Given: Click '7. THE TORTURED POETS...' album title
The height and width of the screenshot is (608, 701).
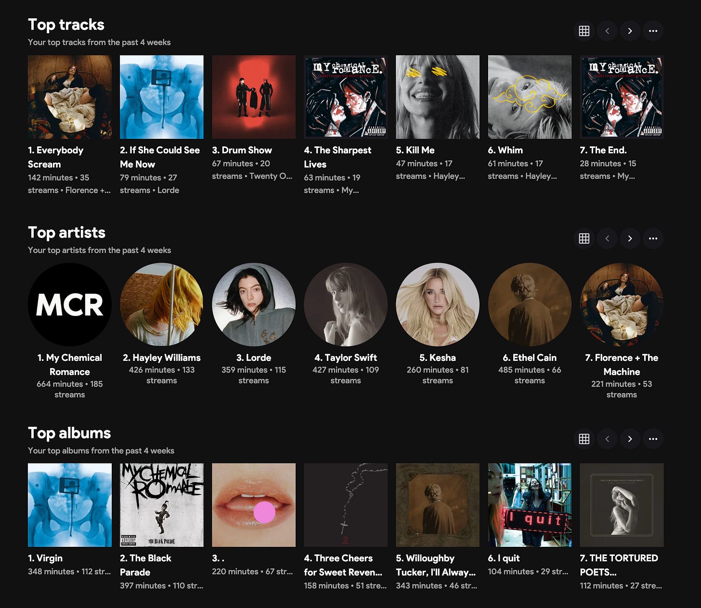Looking at the screenshot, I should point(619,565).
